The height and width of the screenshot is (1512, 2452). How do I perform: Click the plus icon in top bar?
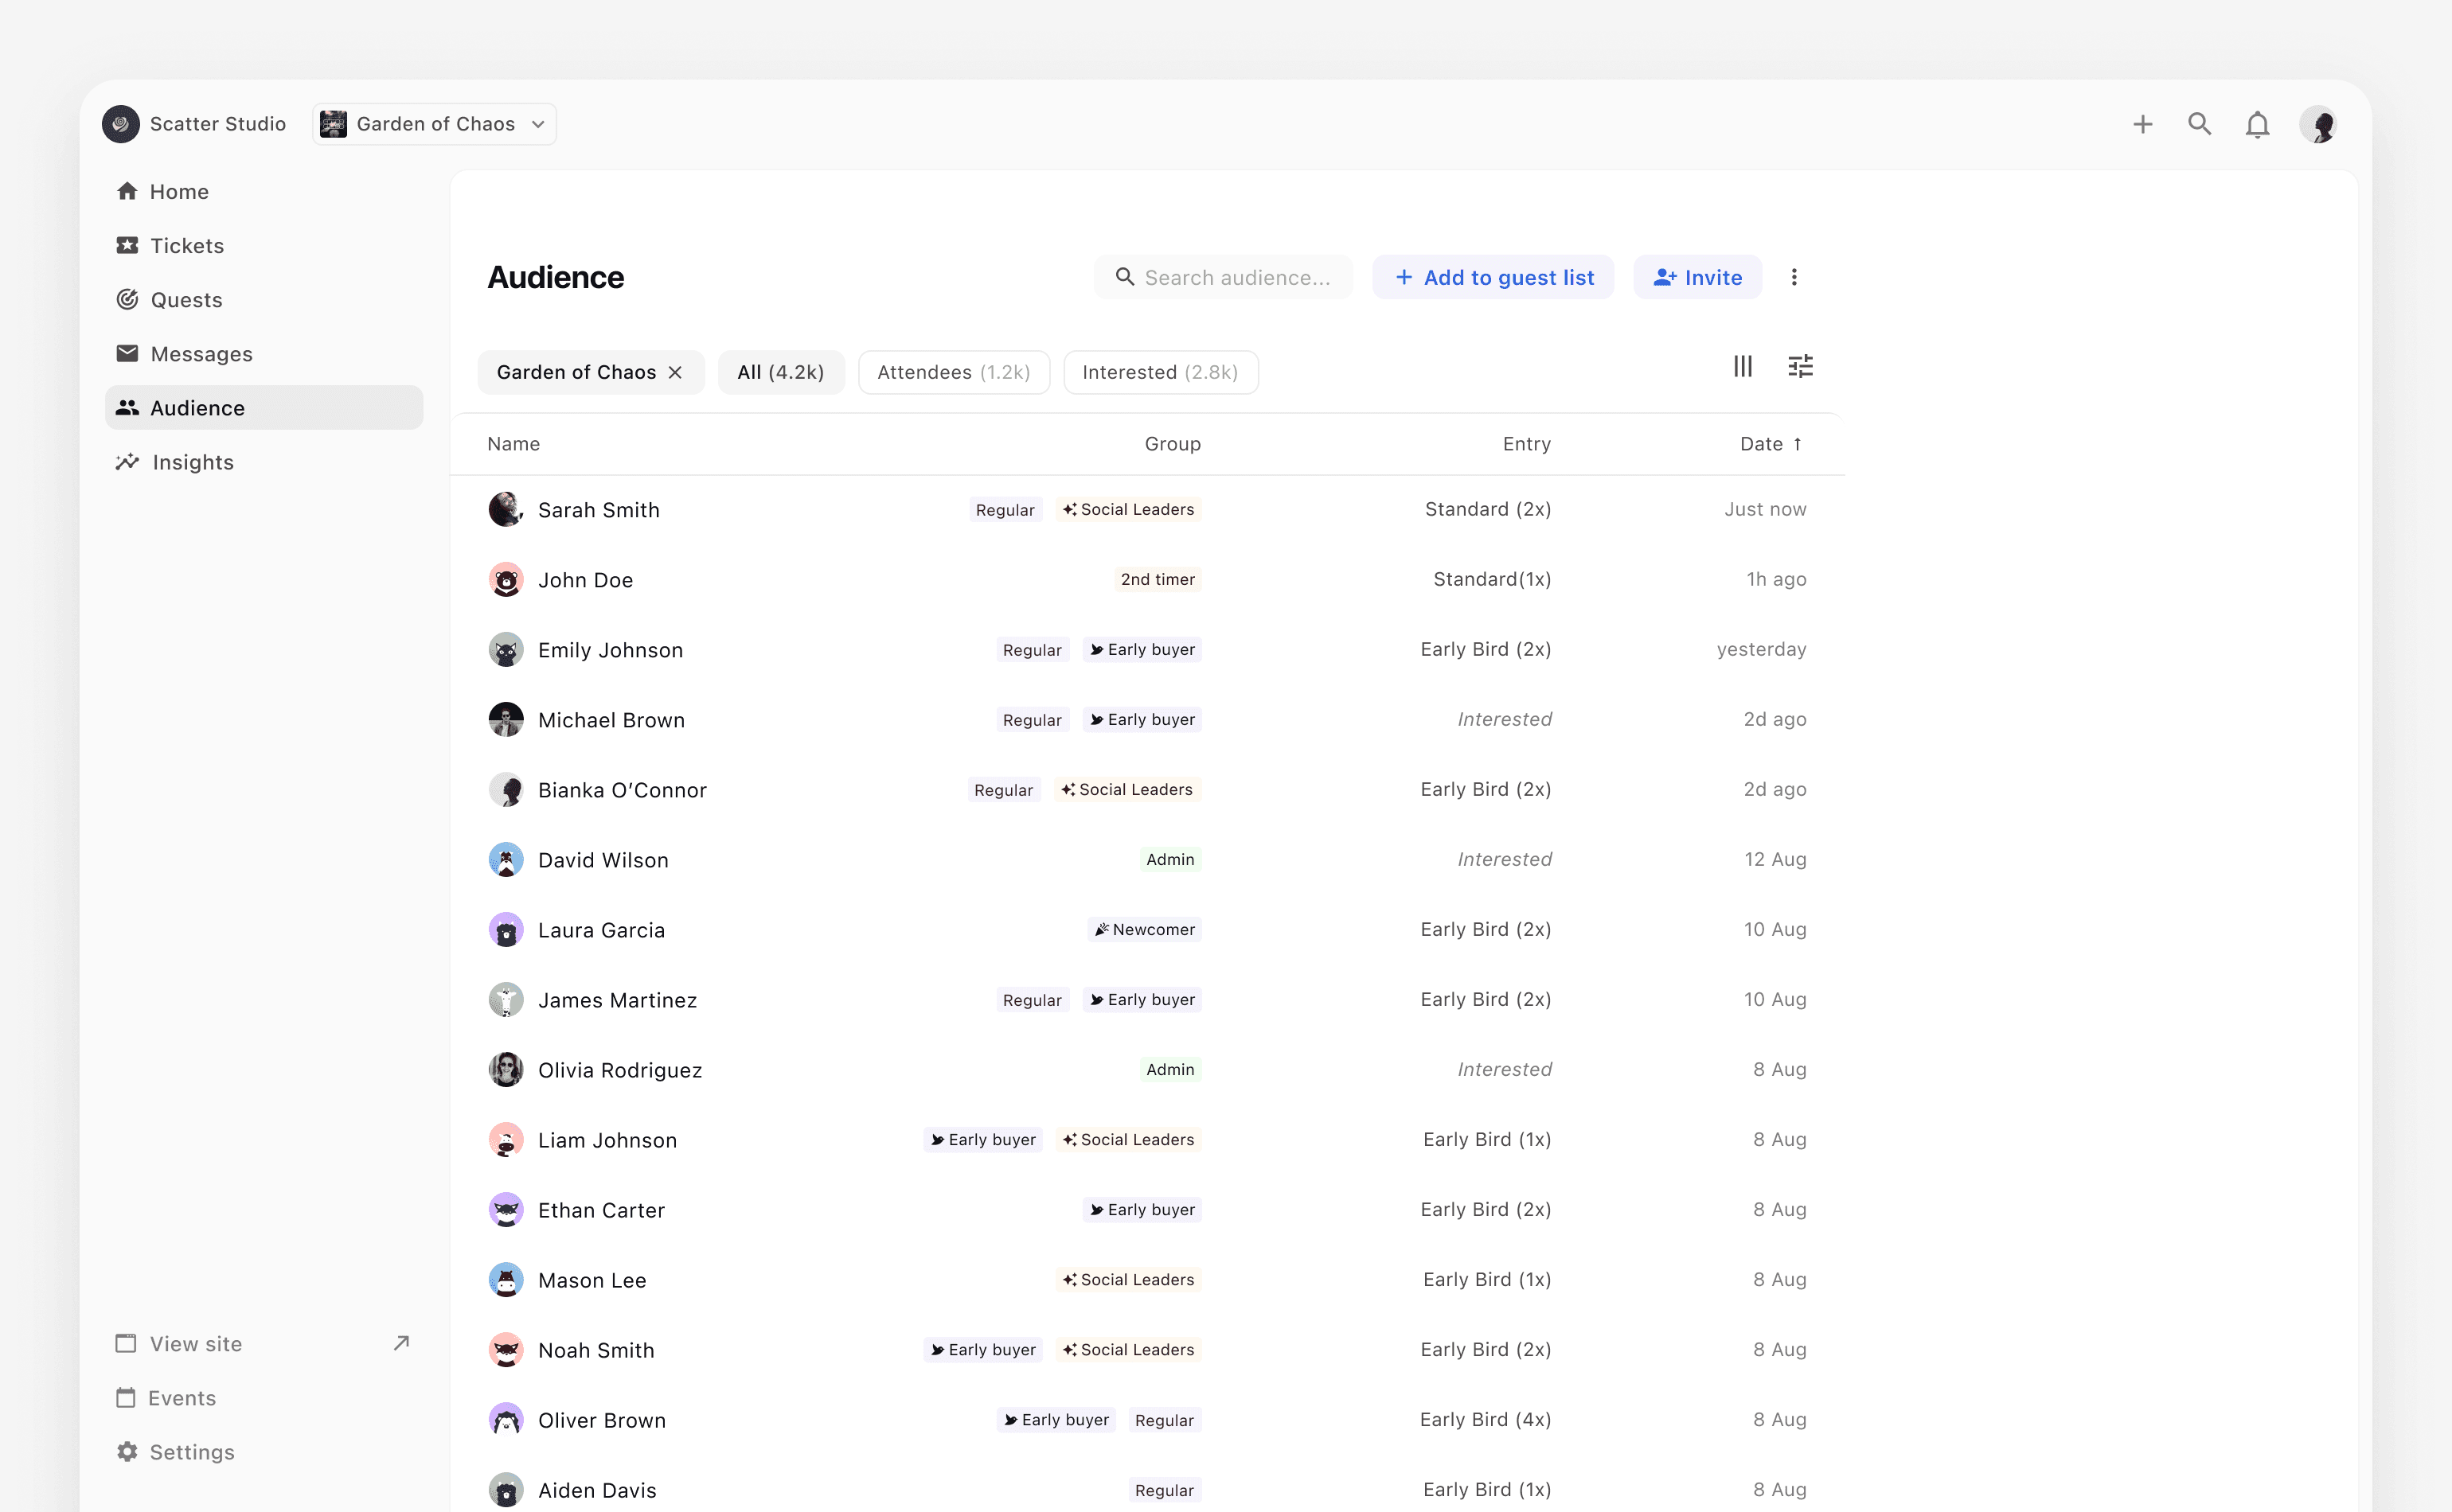coord(2142,124)
